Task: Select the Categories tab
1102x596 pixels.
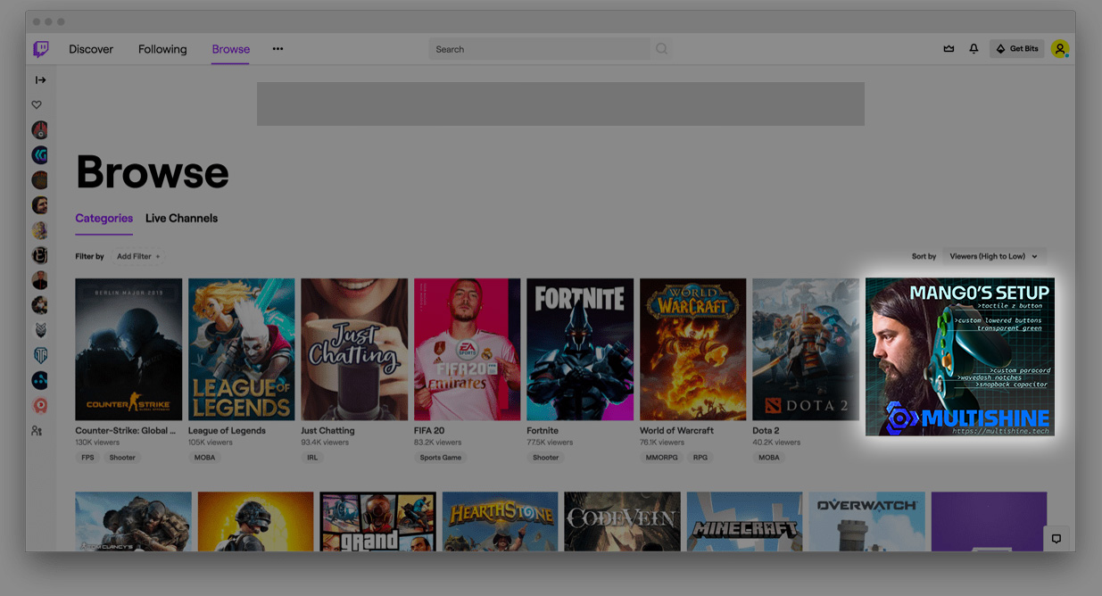Action: 104,219
